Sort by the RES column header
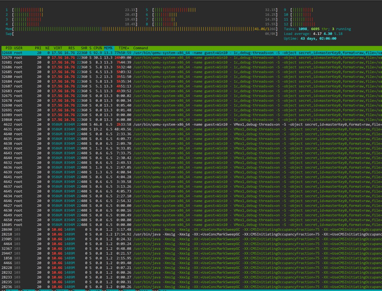Viewport: 382px width, 291px height. (x=72, y=48)
